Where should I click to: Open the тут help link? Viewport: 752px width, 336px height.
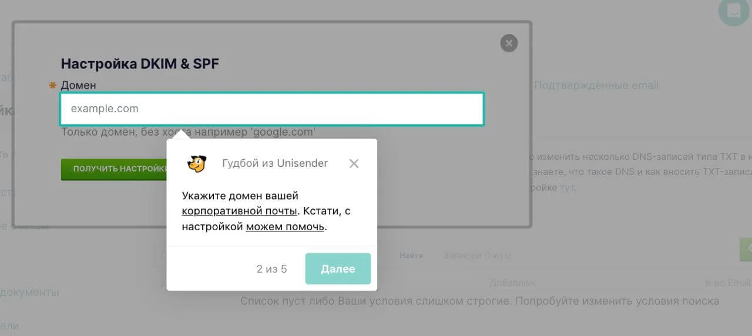pyautogui.click(x=567, y=188)
